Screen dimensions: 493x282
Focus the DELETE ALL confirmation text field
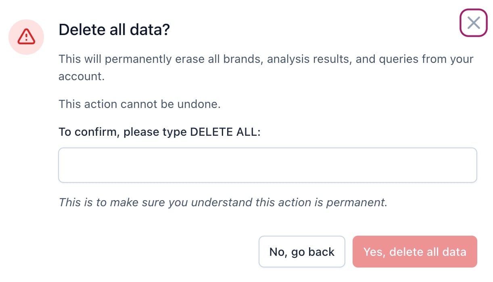[x=267, y=165]
